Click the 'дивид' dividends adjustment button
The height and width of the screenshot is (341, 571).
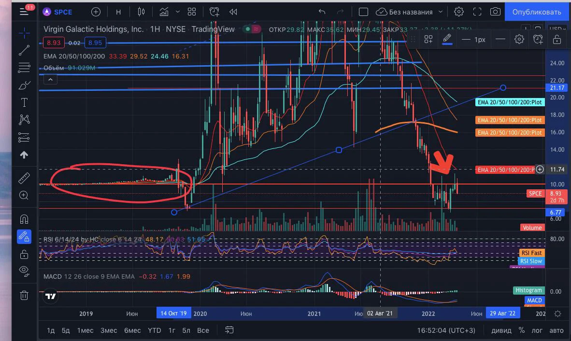(501, 330)
